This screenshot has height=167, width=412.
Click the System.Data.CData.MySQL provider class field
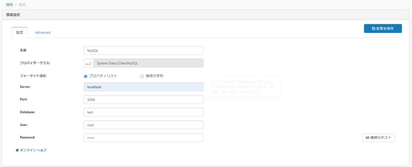(148, 63)
